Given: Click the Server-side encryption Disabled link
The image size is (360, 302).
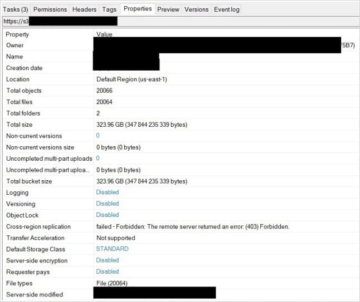Looking at the screenshot, I should 107,260.
